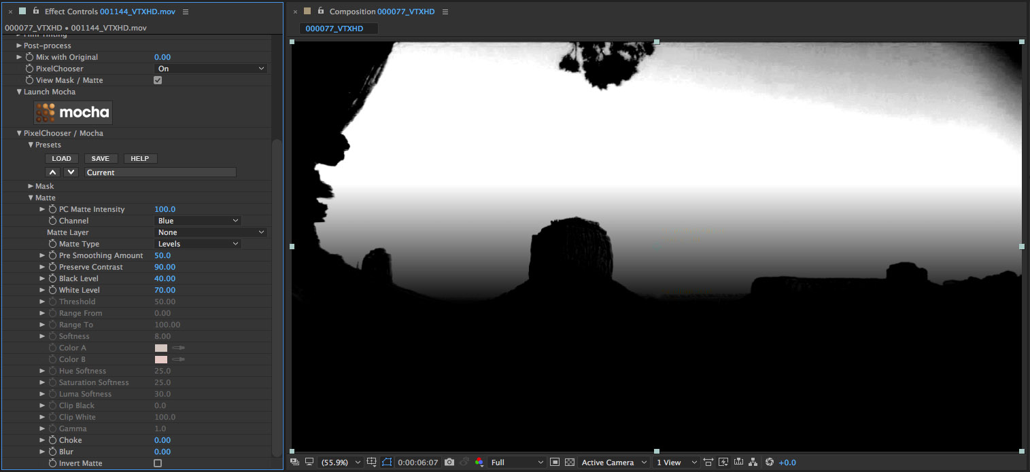Toggle the Effect Controls panel lock
Screen dimensions: 1030x472
click(x=36, y=12)
